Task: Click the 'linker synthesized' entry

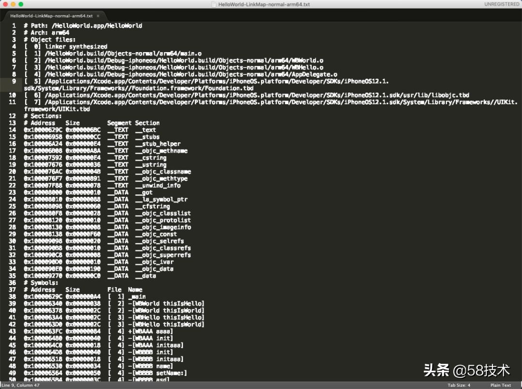Action: point(76,46)
